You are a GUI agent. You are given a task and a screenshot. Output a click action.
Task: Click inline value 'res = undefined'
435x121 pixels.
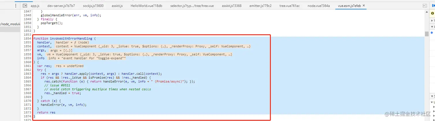tap(70, 66)
